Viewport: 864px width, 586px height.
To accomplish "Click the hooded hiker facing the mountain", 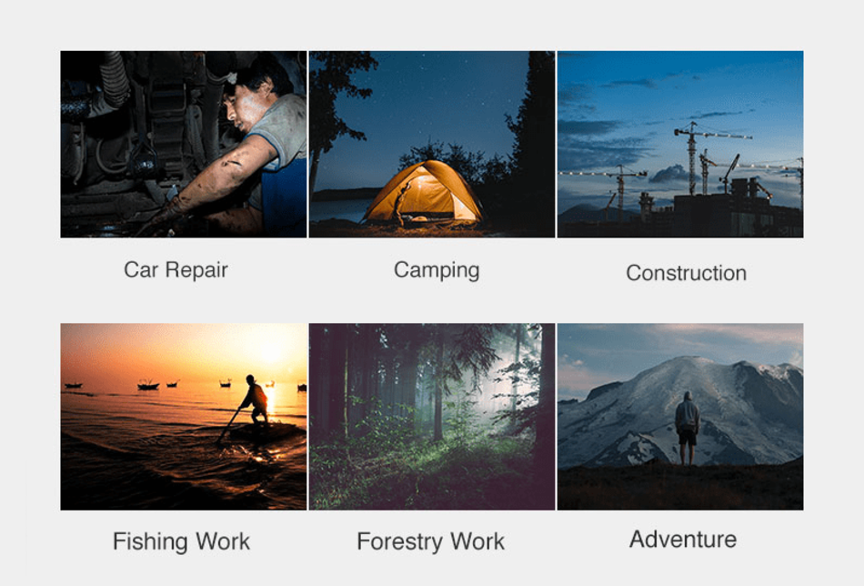I will pyautogui.click(x=688, y=428).
